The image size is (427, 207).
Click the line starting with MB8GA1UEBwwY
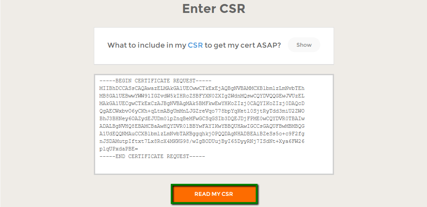202,96
